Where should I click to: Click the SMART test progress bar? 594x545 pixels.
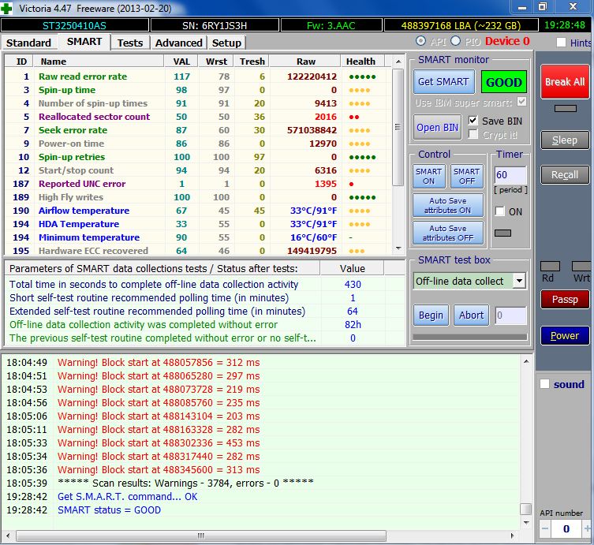coord(470,338)
